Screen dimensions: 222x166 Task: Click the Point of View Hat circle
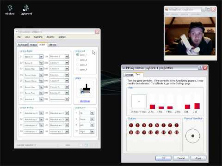click(x=193, y=136)
